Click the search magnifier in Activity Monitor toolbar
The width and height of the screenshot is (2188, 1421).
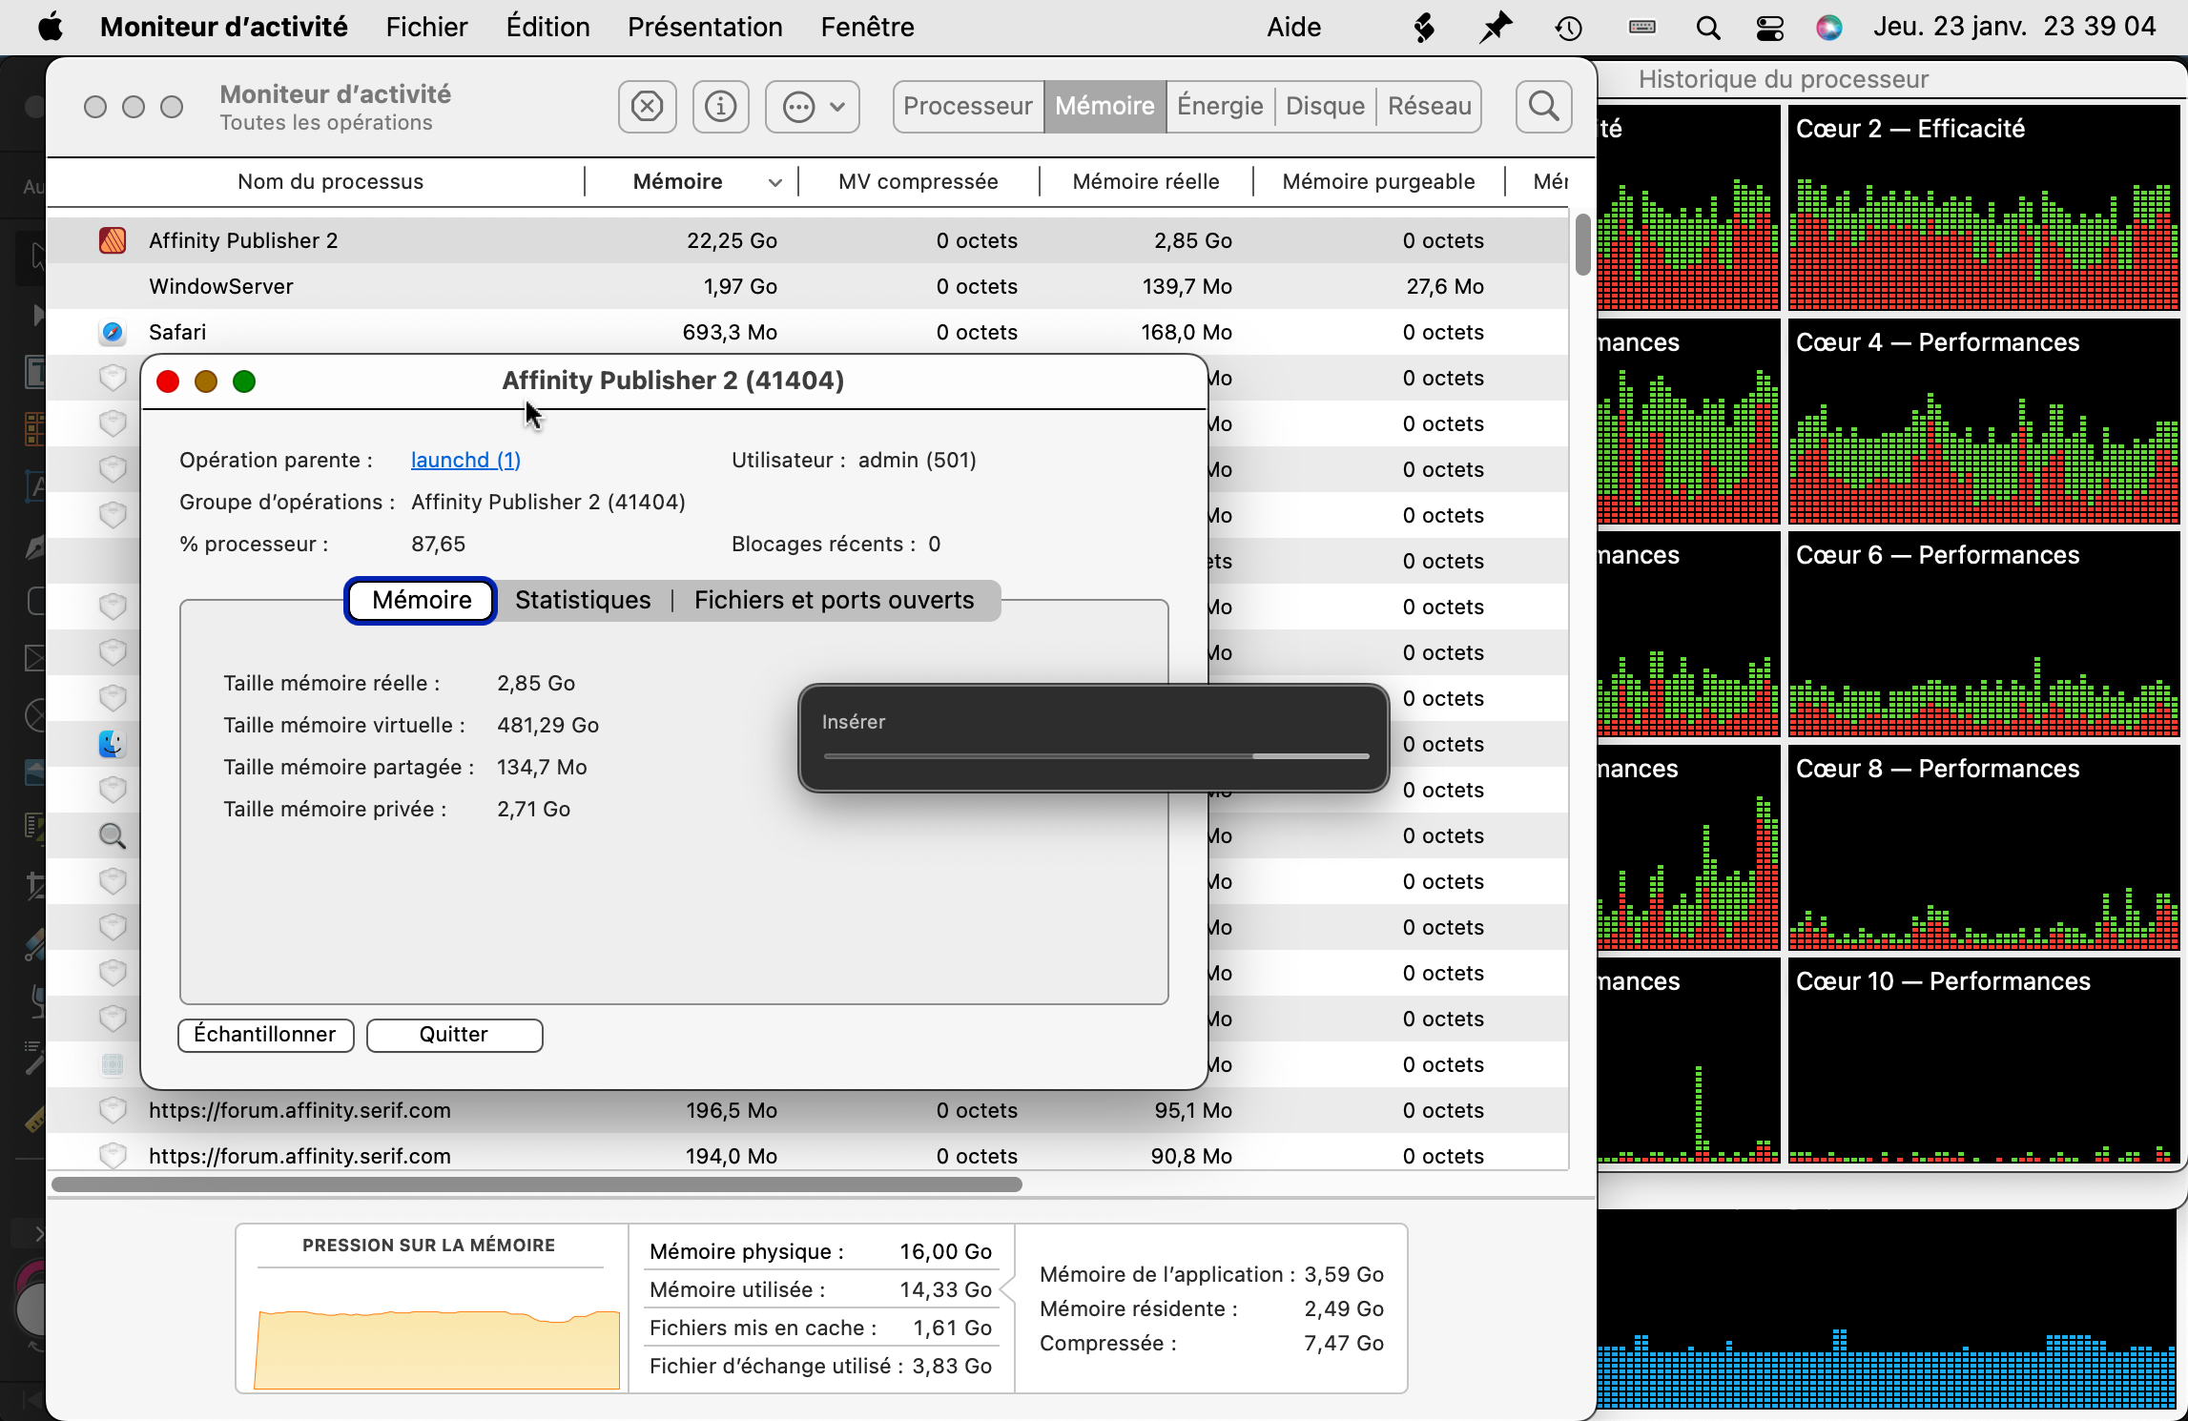coord(1543,106)
